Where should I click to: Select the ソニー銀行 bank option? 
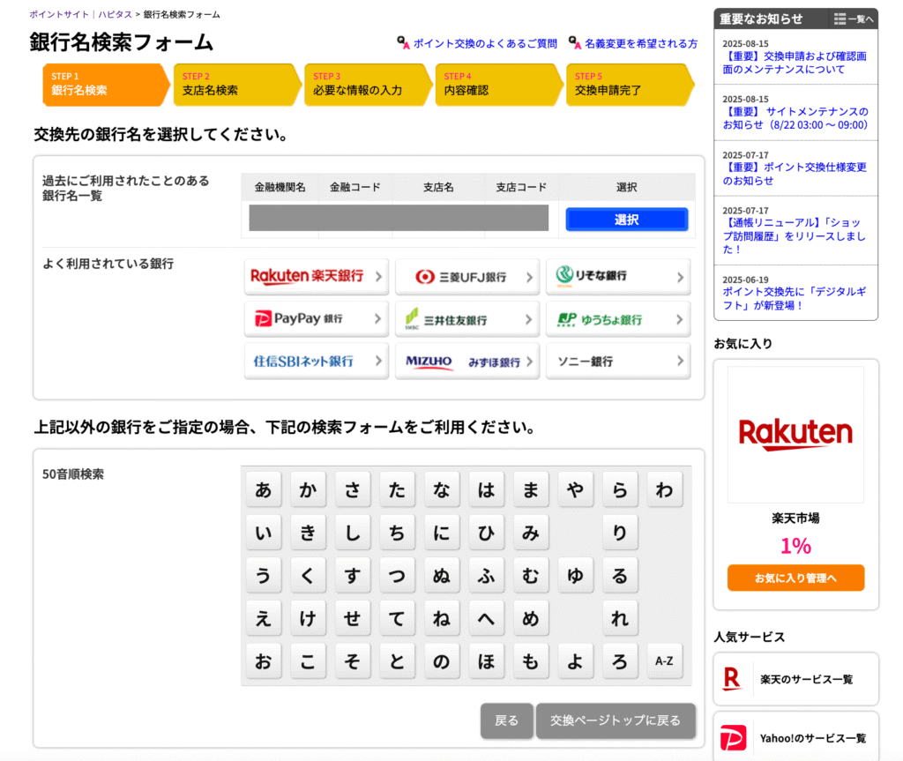coord(618,362)
